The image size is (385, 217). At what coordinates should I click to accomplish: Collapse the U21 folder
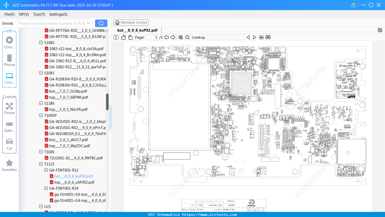coord(41,206)
